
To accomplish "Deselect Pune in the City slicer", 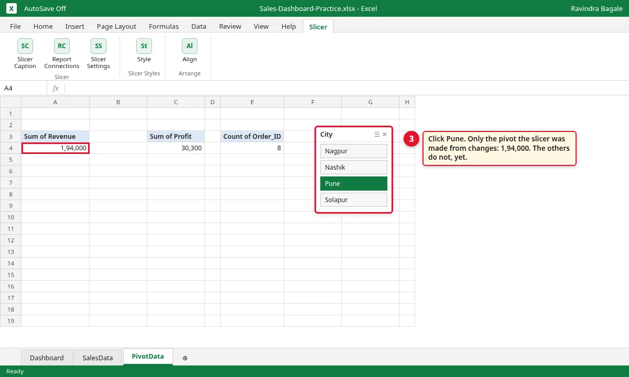I will click(354, 184).
